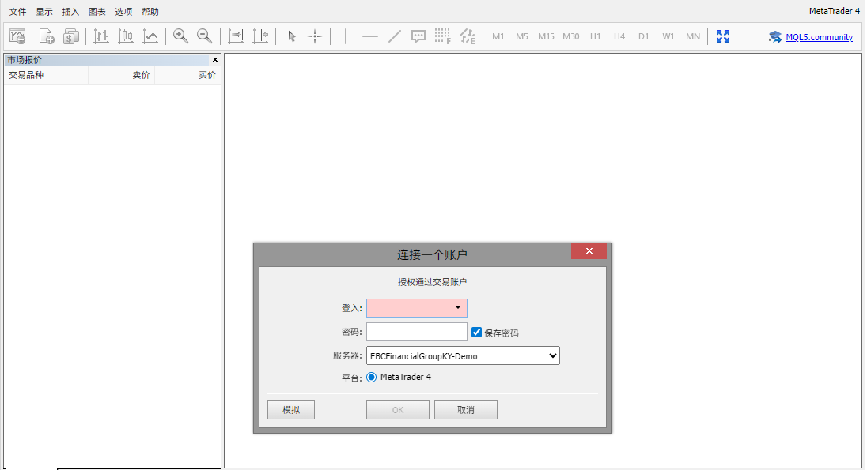
Task: Select D1 timeframe
Action: pos(644,36)
